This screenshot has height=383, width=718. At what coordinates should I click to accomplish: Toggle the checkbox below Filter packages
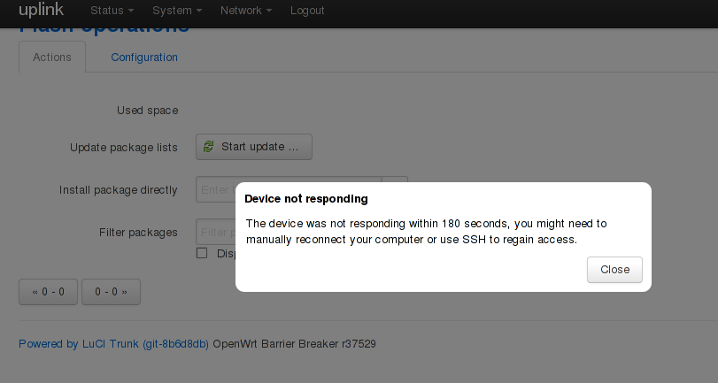(x=202, y=253)
